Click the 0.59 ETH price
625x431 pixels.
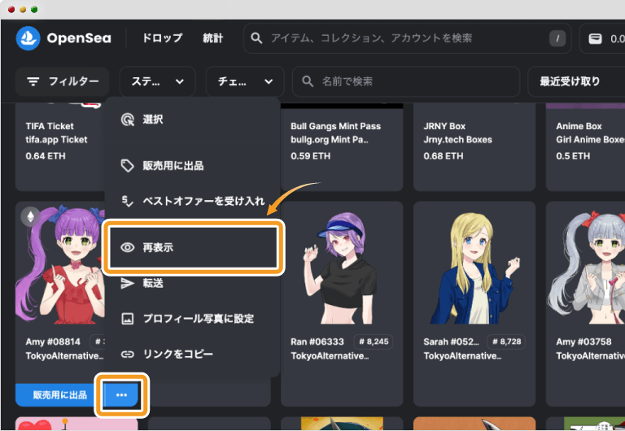(311, 156)
